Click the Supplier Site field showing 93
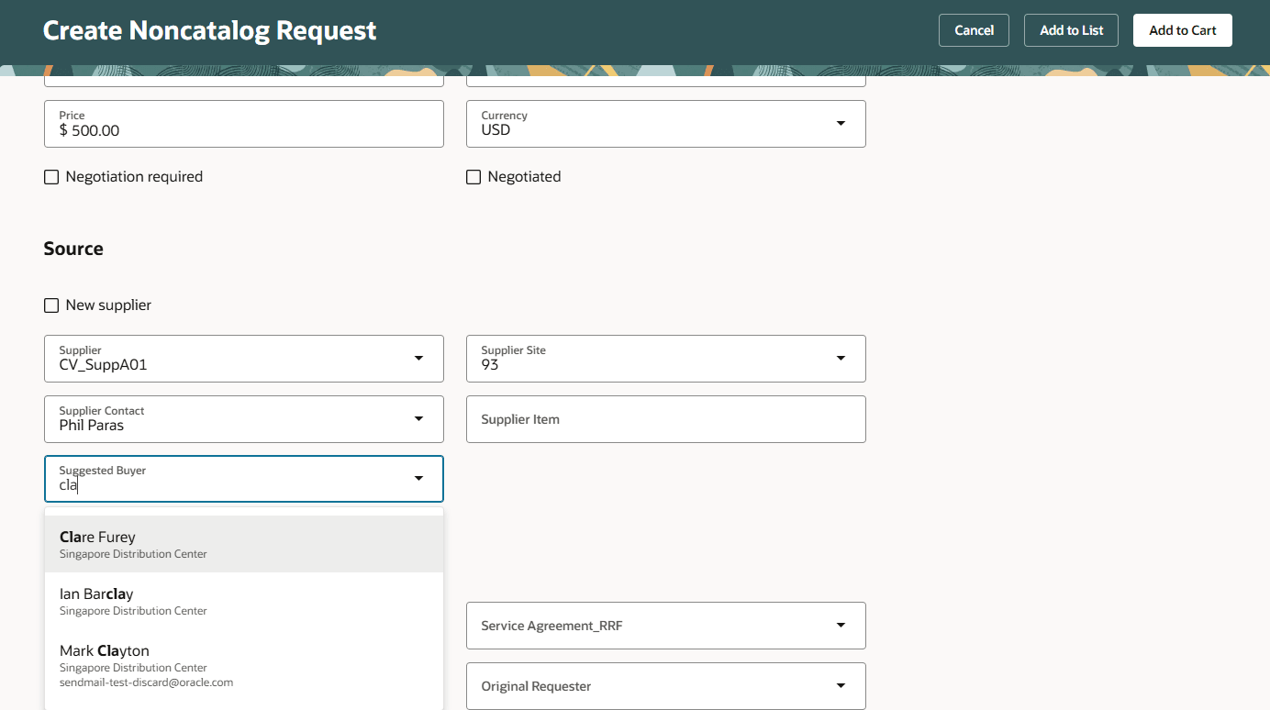This screenshot has height=710, width=1270. [642, 363]
